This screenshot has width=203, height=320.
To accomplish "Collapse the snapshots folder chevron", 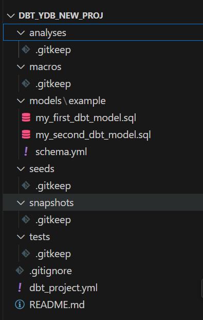I will point(21,203).
